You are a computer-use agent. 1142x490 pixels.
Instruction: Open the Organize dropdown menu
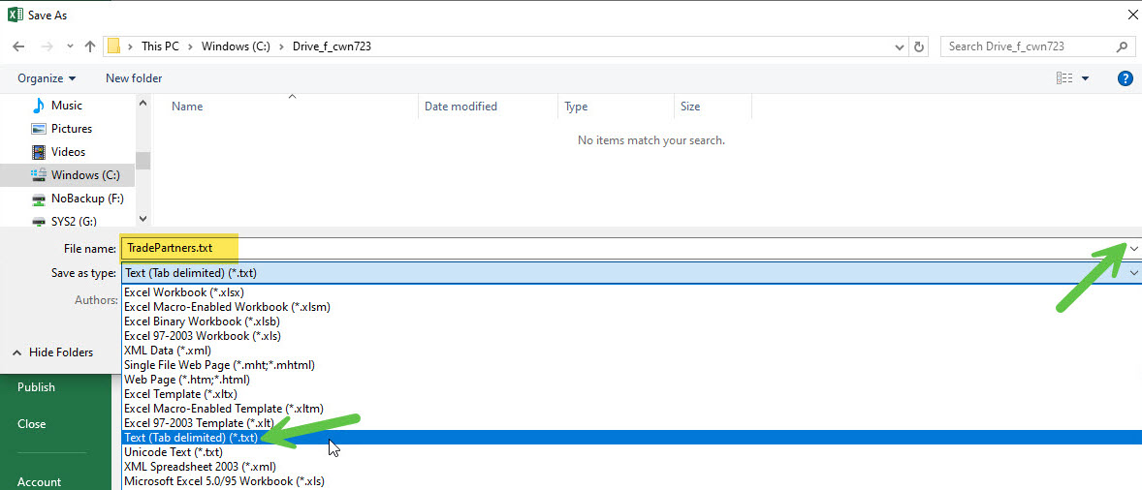pyautogui.click(x=47, y=78)
